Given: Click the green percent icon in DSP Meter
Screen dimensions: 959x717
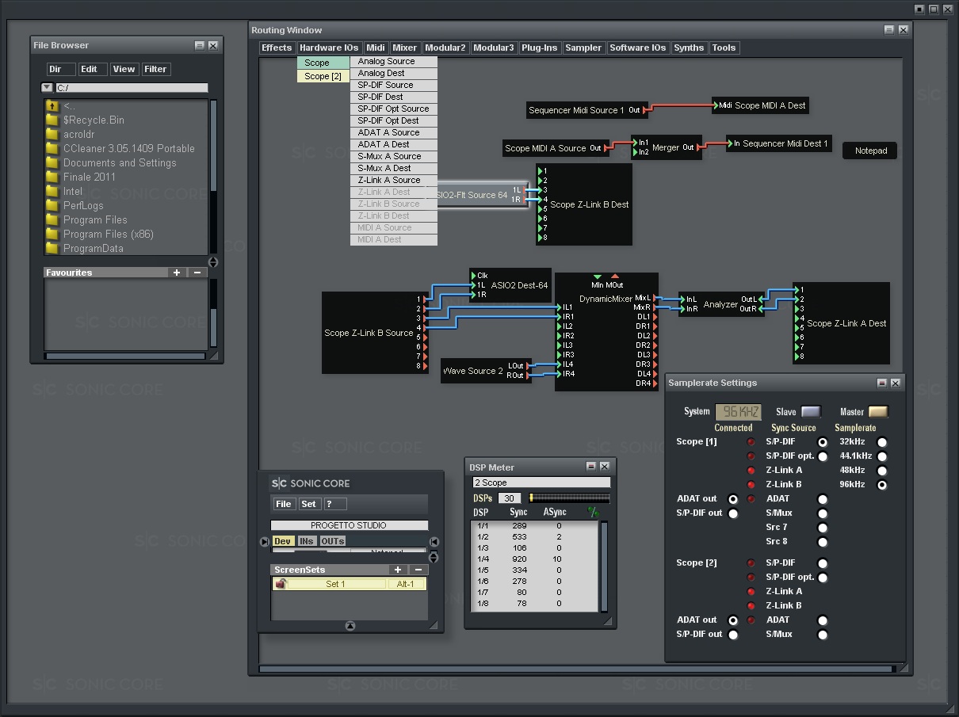Looking at the screenshot, I should pos(592,513).
